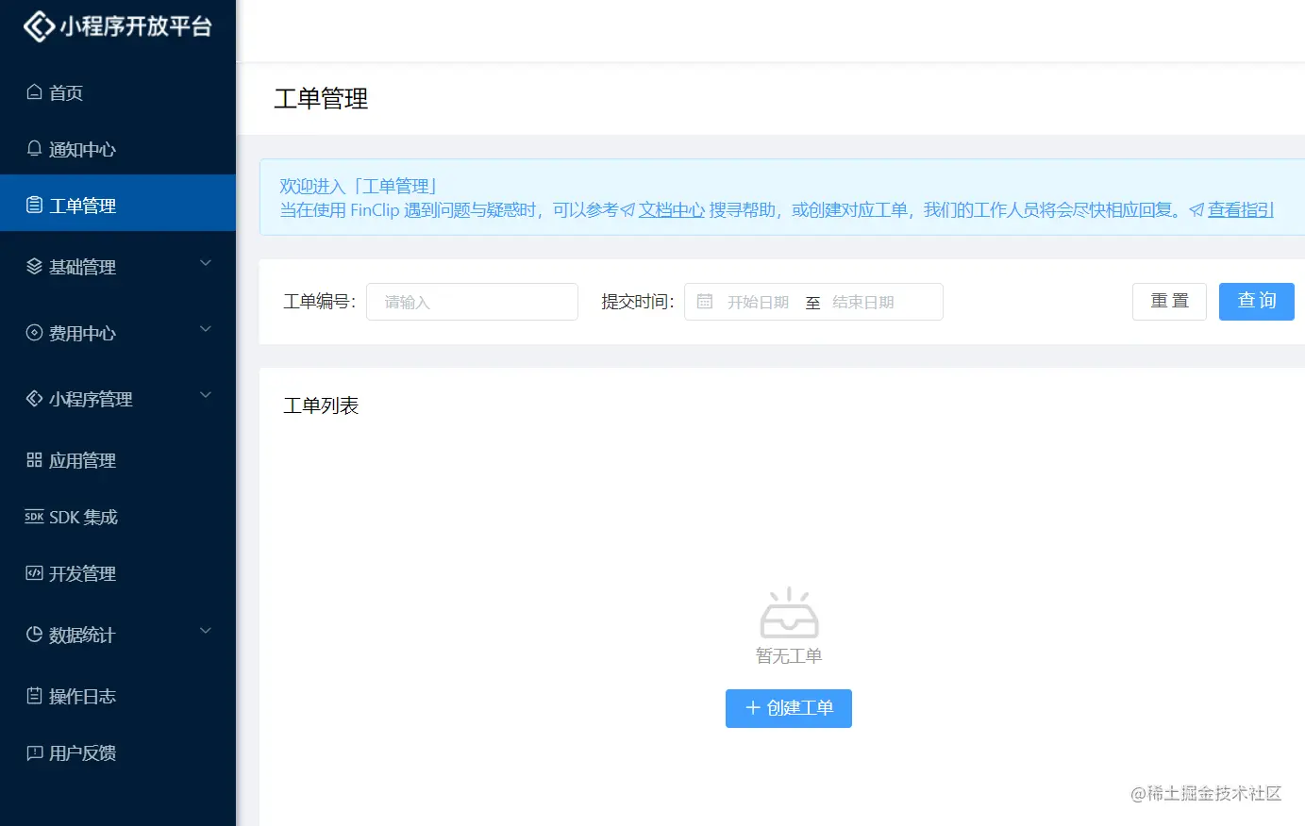Click the plus icon on 创建工单 button
Image resolution: width=1305 pixels, height=826 pixels.
click(x=753, y=708)
